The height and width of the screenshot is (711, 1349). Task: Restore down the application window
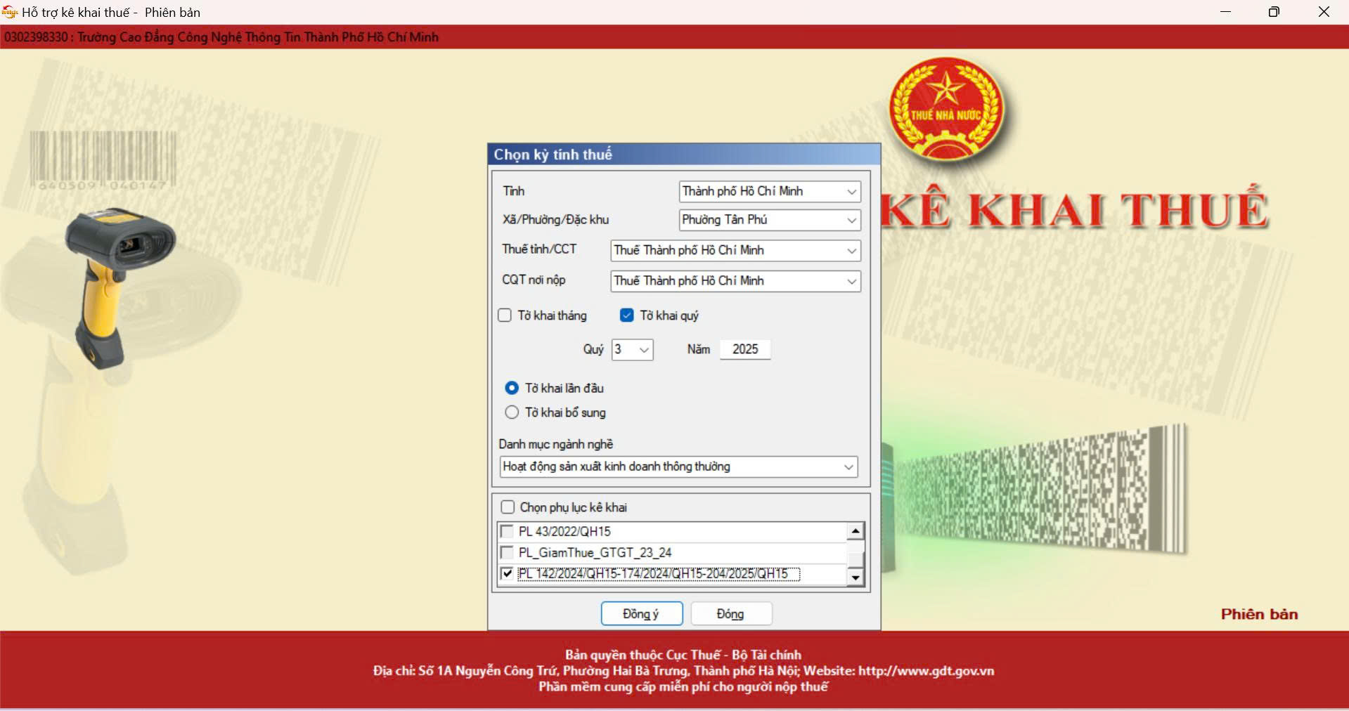pos(1273,12)
